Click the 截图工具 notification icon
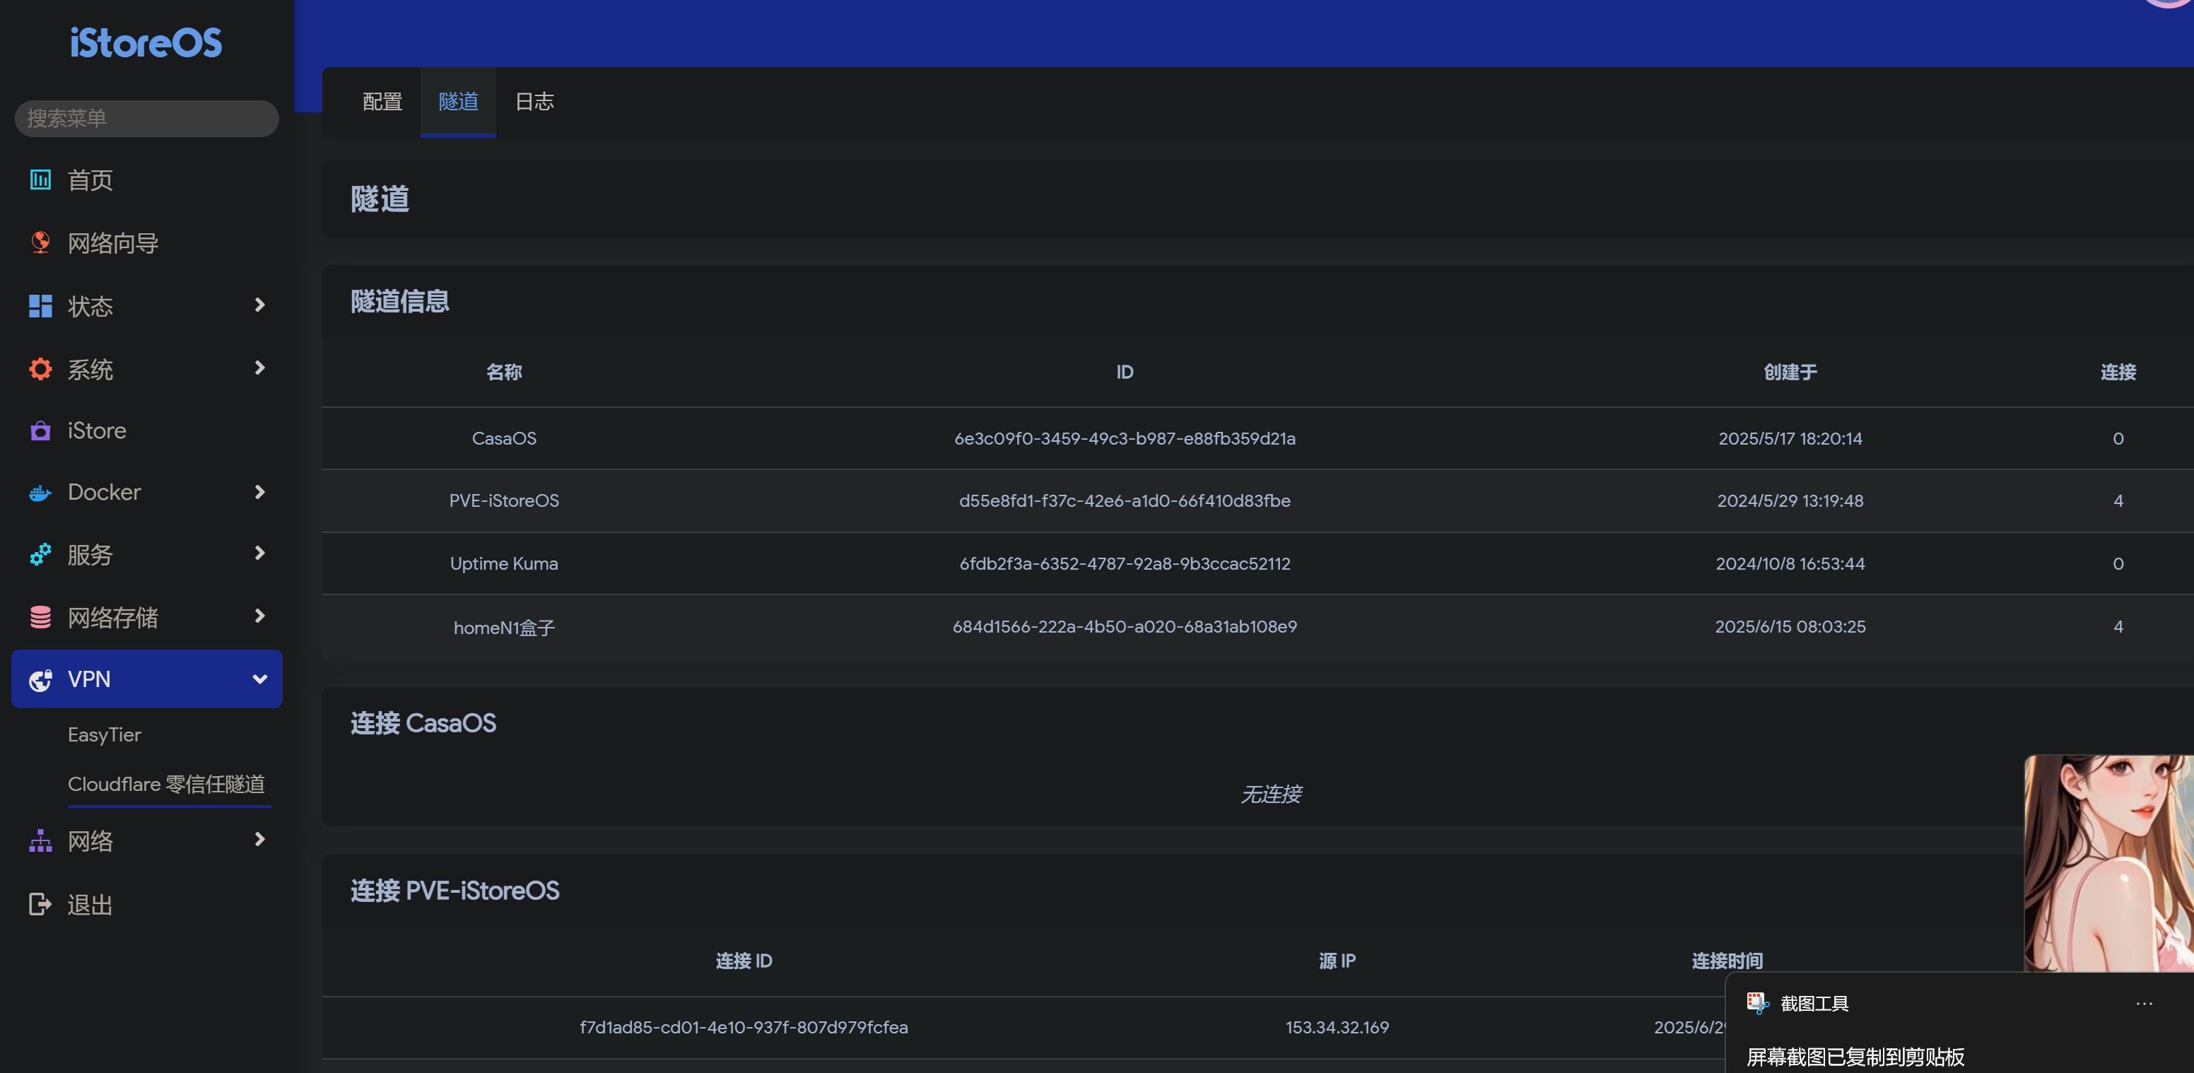This screenshot has width=2194, height=1073. [x=1757, y=1003]
